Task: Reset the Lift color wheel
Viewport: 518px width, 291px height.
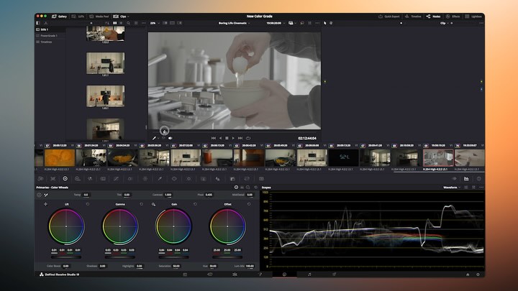Action: [88, 204]
